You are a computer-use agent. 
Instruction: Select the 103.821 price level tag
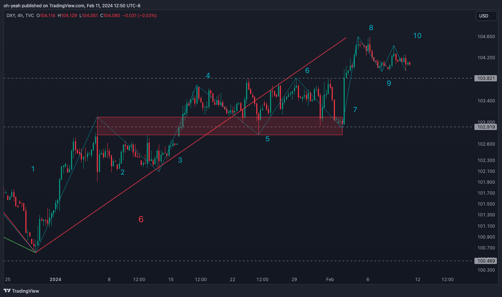pyautogui.click(x=485, y=78)
